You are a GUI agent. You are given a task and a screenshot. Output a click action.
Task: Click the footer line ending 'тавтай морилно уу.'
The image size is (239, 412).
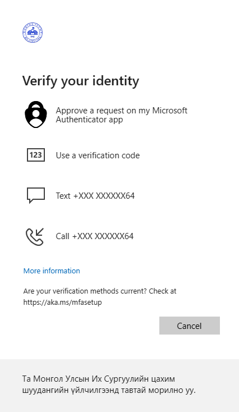[109, 390]
